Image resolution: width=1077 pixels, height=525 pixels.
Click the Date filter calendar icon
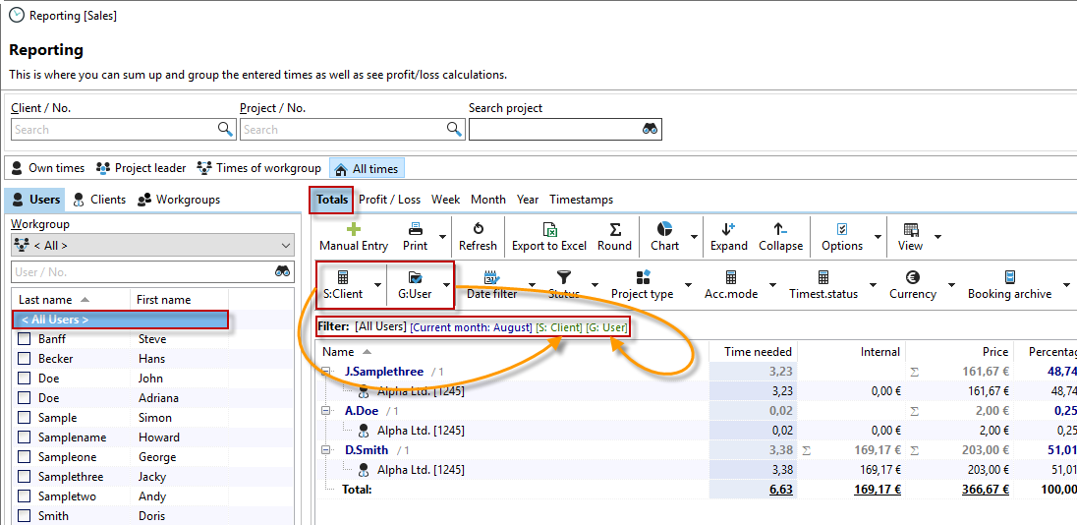point(491,278)
